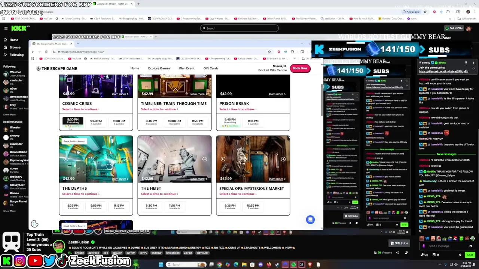Open Gift Cards nav item
This screenshot has height=269, width=479.
(x=211, y=68)
